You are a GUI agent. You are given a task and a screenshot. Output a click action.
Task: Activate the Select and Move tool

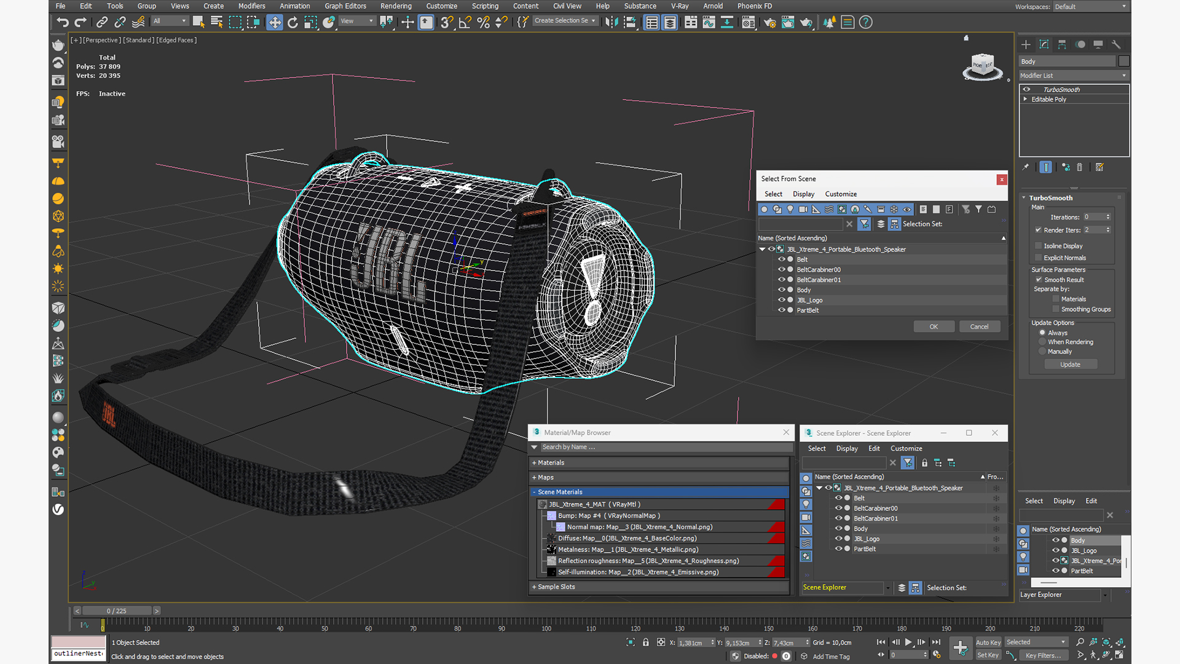[274, 22]
